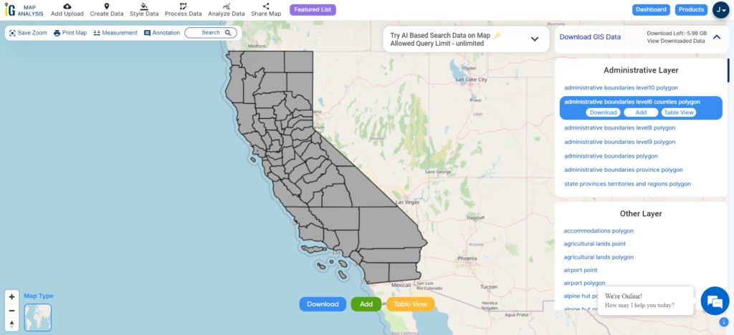Open the Share Map icon
The image size is (734, 335).
[266, 6]
